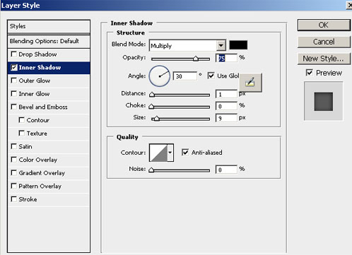The height and width of the screenshot is (255, 352).
Task: Toggle the Anti-aliased checkbox
Action: (185, 153)
